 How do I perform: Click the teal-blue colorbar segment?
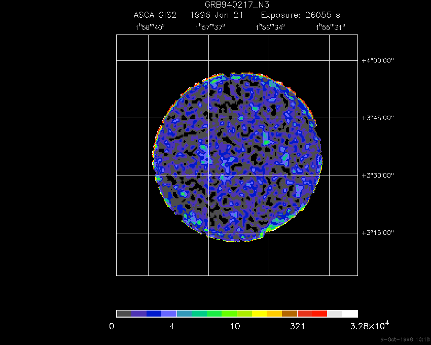point(184,314)
